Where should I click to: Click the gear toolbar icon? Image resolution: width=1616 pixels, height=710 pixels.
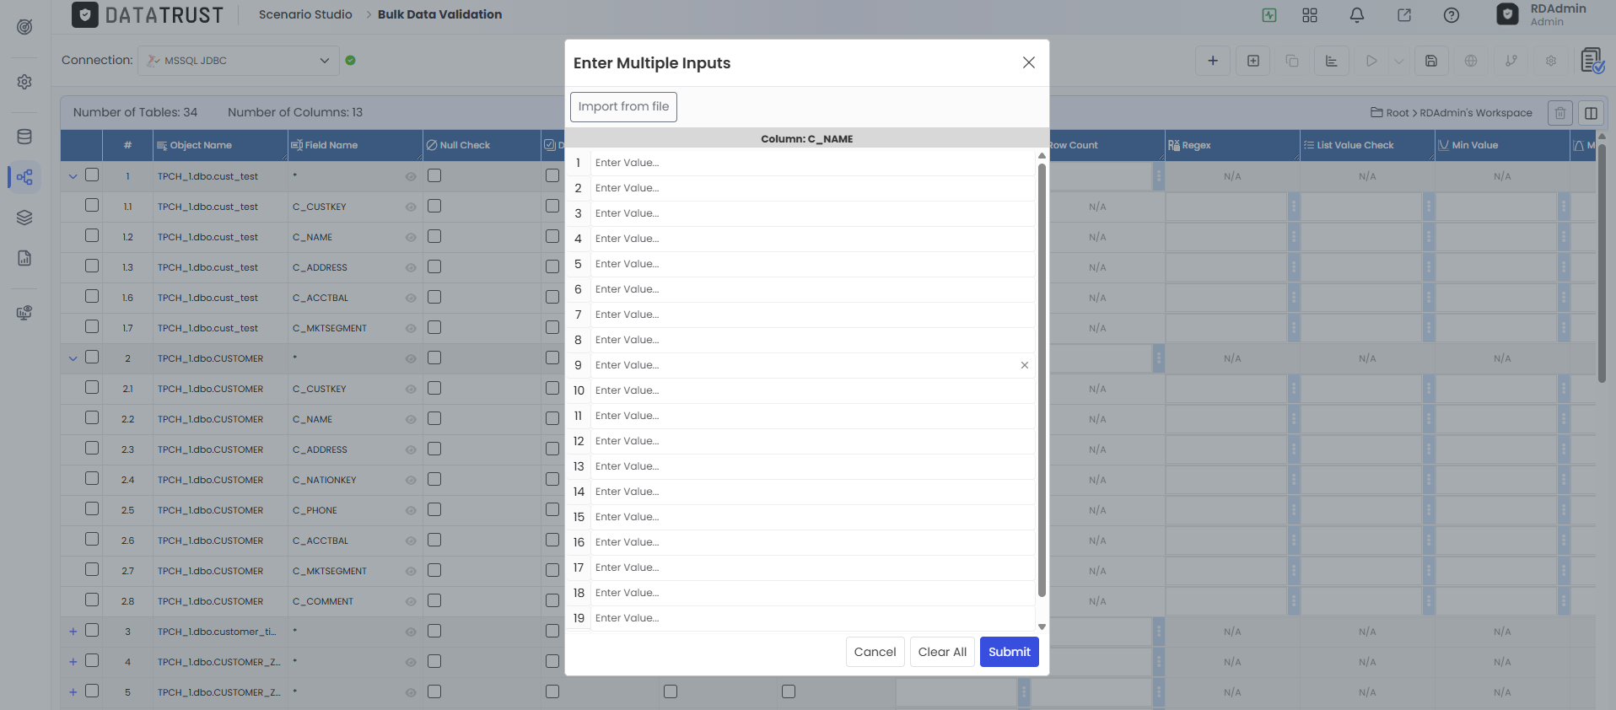pos(1551,61)
